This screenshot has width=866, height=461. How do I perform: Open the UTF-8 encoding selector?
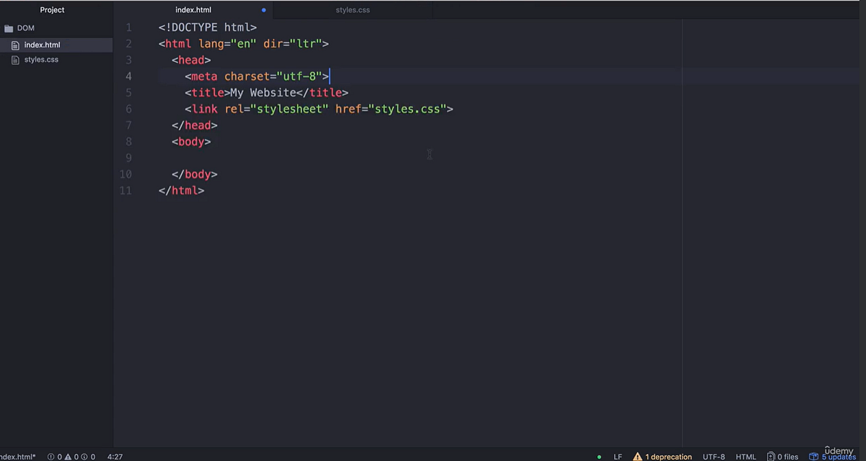[713, 457]
